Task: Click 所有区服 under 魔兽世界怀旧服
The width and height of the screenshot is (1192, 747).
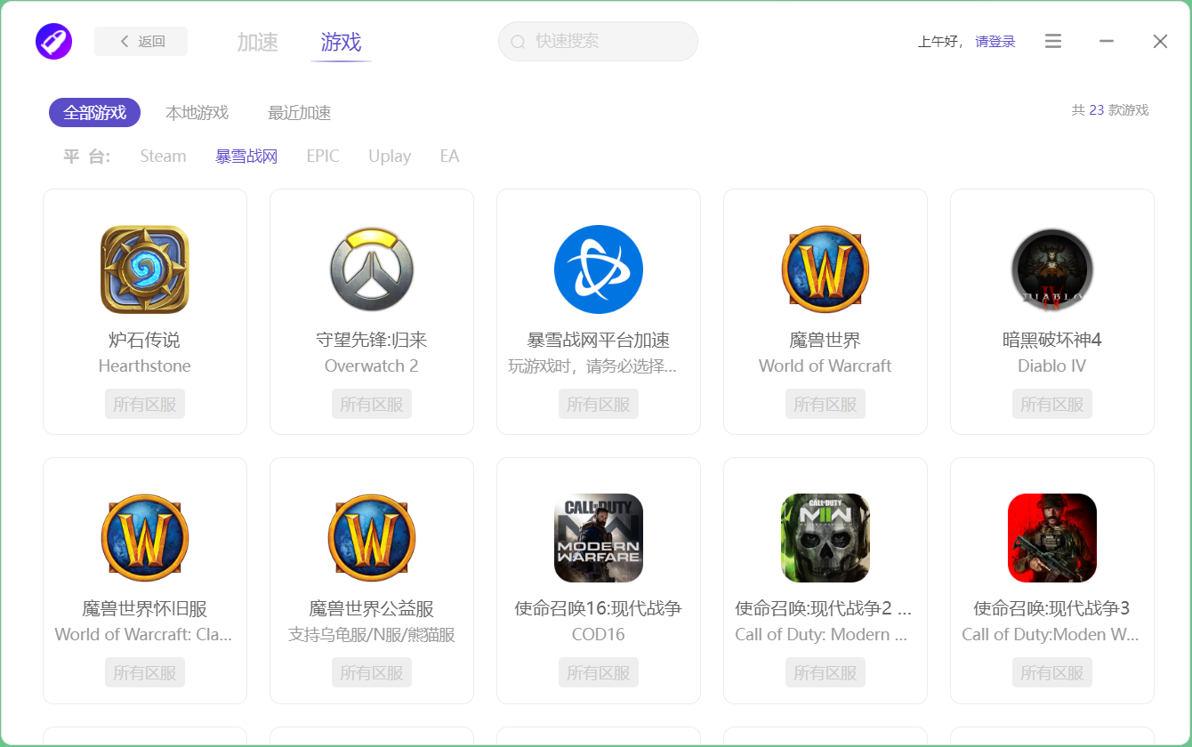Action: click(145, 672)
